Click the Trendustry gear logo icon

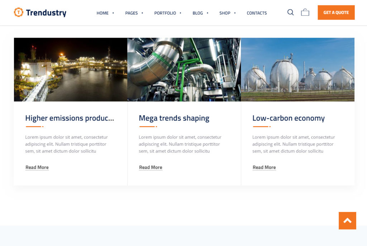point(18,13)
